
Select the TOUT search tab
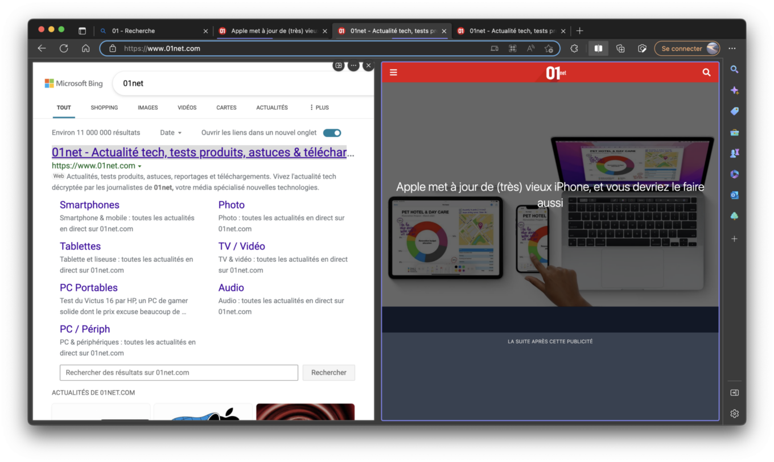tap(64, 108)
